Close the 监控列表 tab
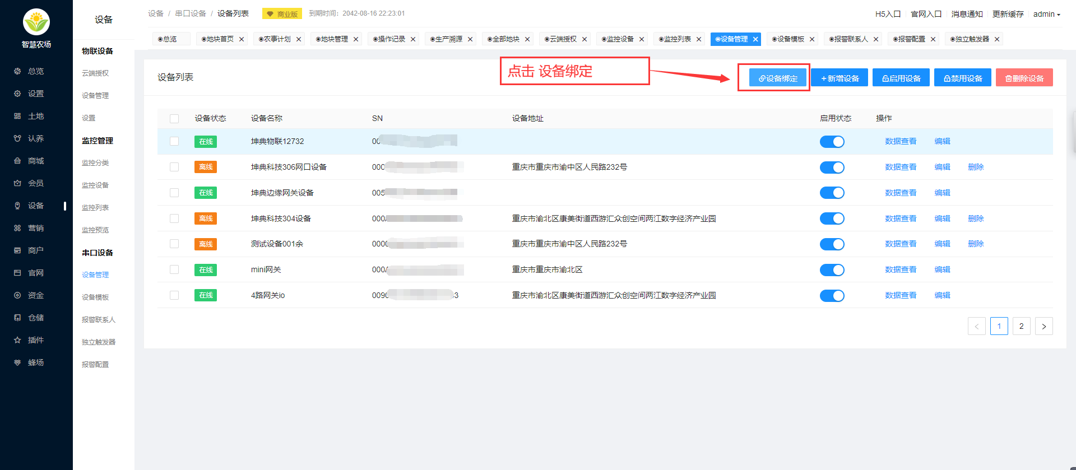This screenshot has width=1076, height=470. pos(699,39)
